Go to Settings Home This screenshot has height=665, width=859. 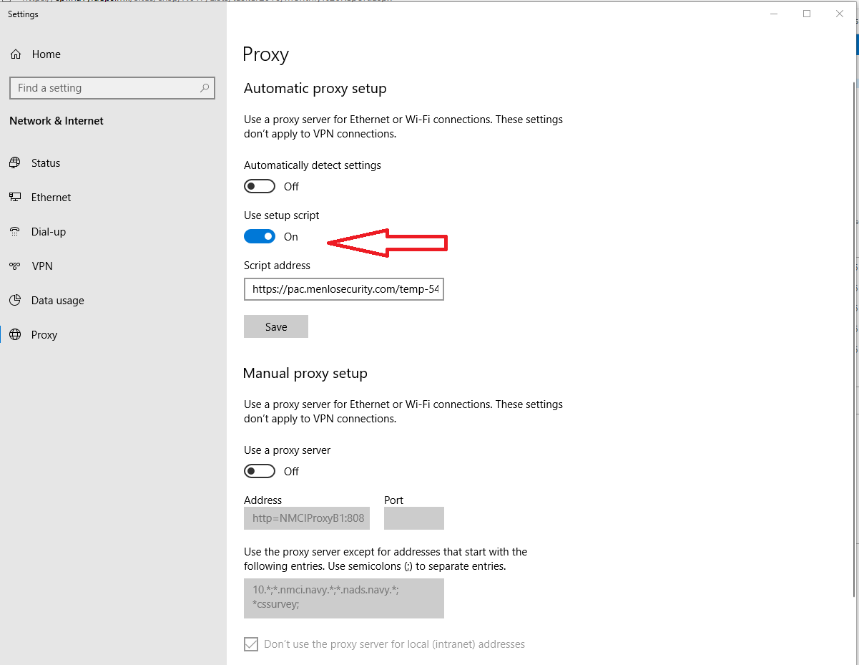click(x=46, y=54)
